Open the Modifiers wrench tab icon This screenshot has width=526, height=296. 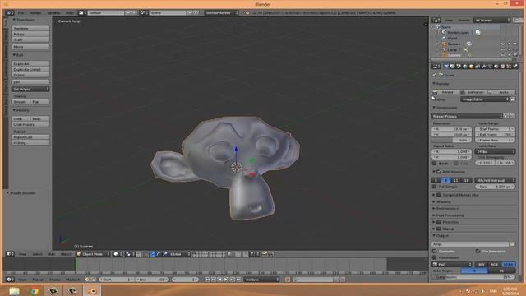coord(484,67)
